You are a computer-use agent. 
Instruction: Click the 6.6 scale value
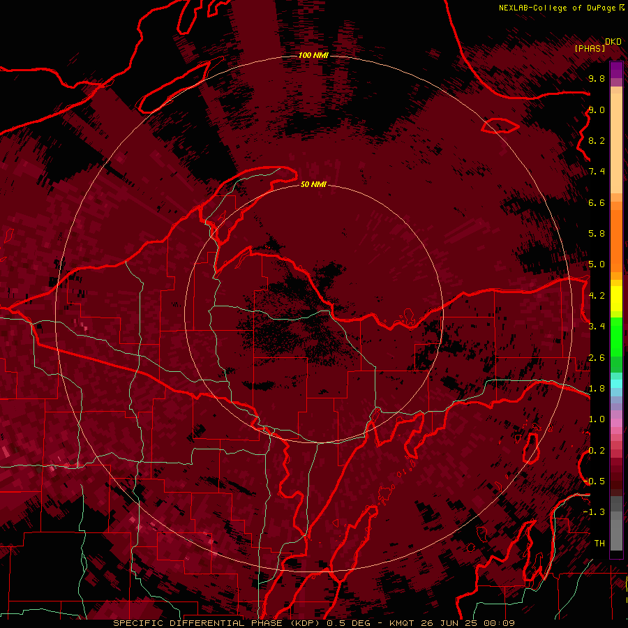pos(597,202)
